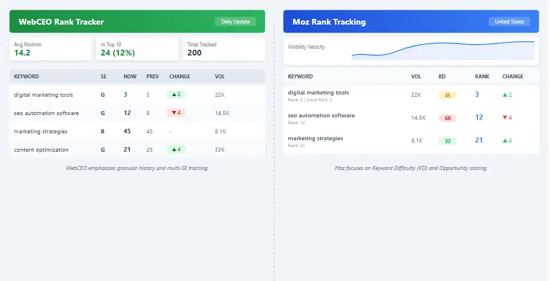Click the B search engine cell

103,132
